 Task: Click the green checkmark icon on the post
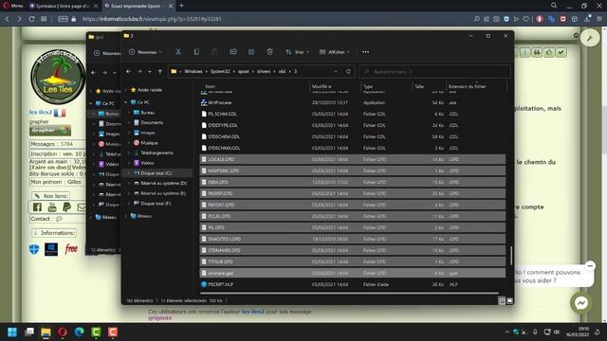tap(561, 52)
